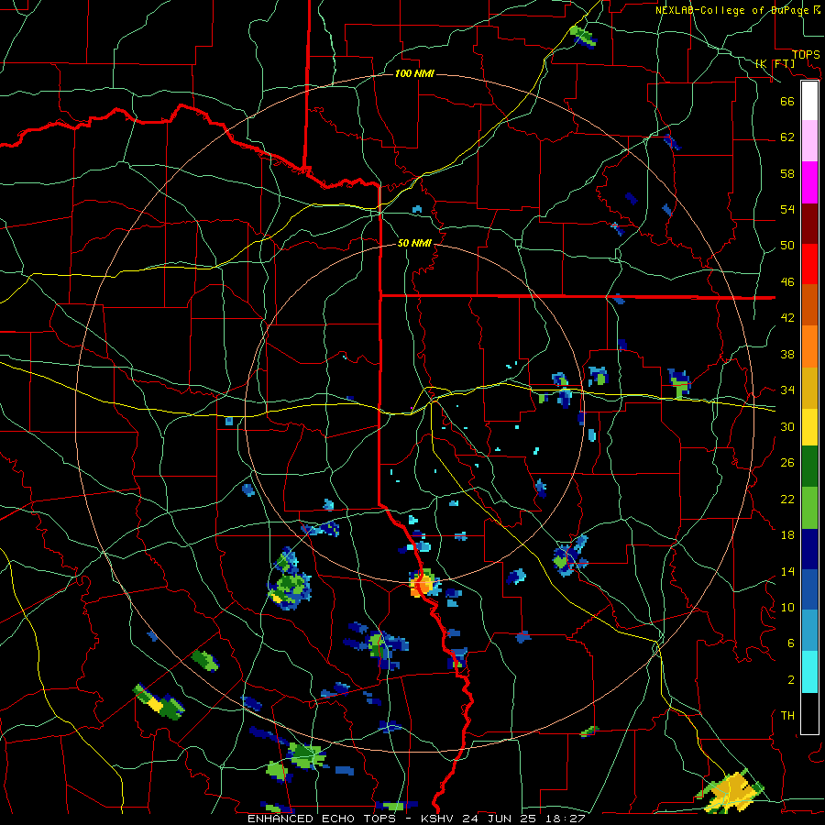This screenshot has width=825, height=825.
Task: Select the light pink swatch on the scale
Action: (809, 140)
